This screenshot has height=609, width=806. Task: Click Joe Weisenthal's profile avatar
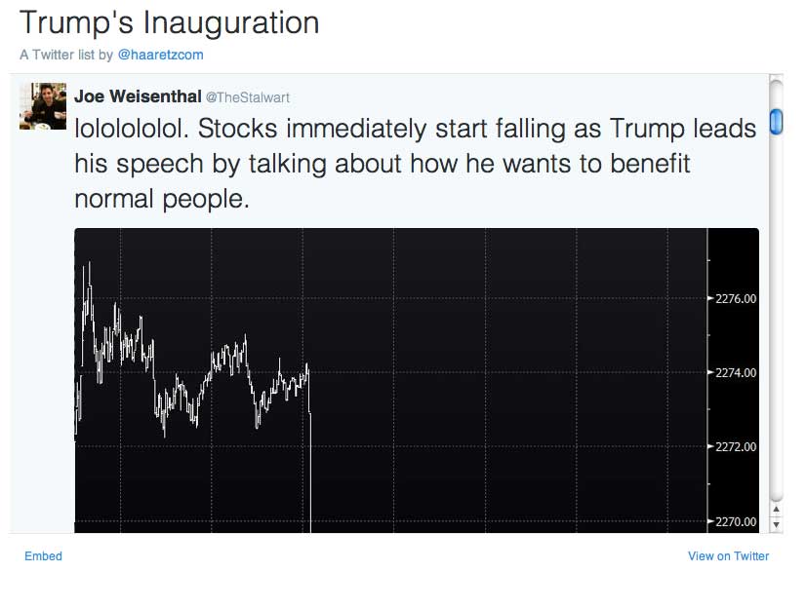(x=43, y=106)
